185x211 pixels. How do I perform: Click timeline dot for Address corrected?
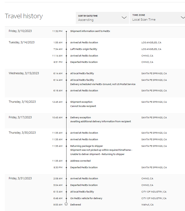point(66,161)
